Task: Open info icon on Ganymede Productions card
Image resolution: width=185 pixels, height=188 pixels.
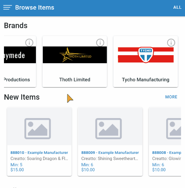Action: coord(29,42)
